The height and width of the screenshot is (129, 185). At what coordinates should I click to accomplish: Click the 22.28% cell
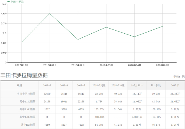point(99,94)
